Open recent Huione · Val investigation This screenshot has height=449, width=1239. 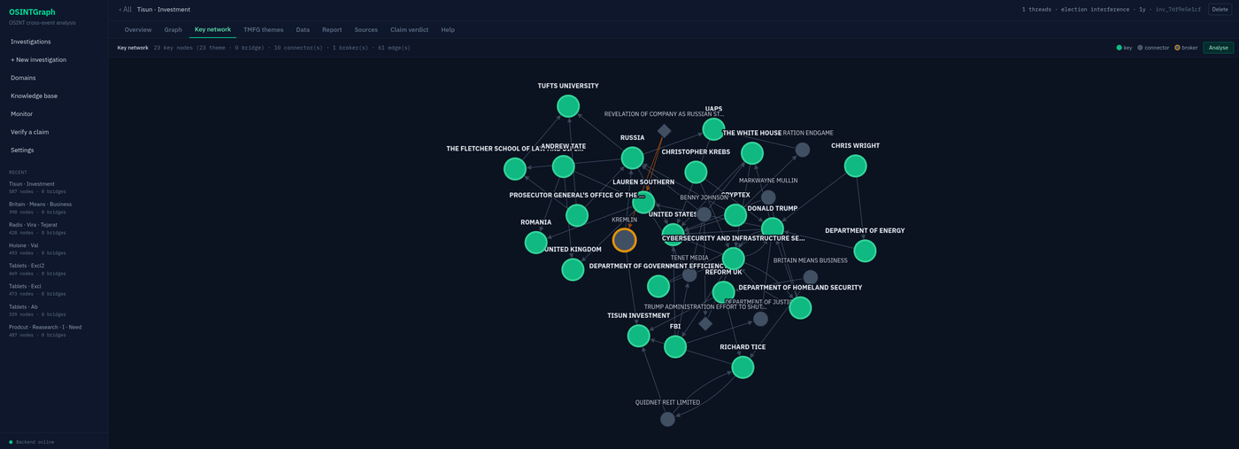(x=54, y=248)
